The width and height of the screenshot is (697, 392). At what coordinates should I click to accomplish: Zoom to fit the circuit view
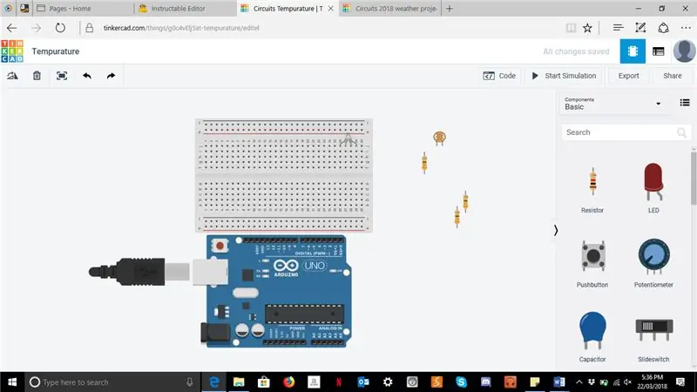pyautogui.click(x=62, y=76)
